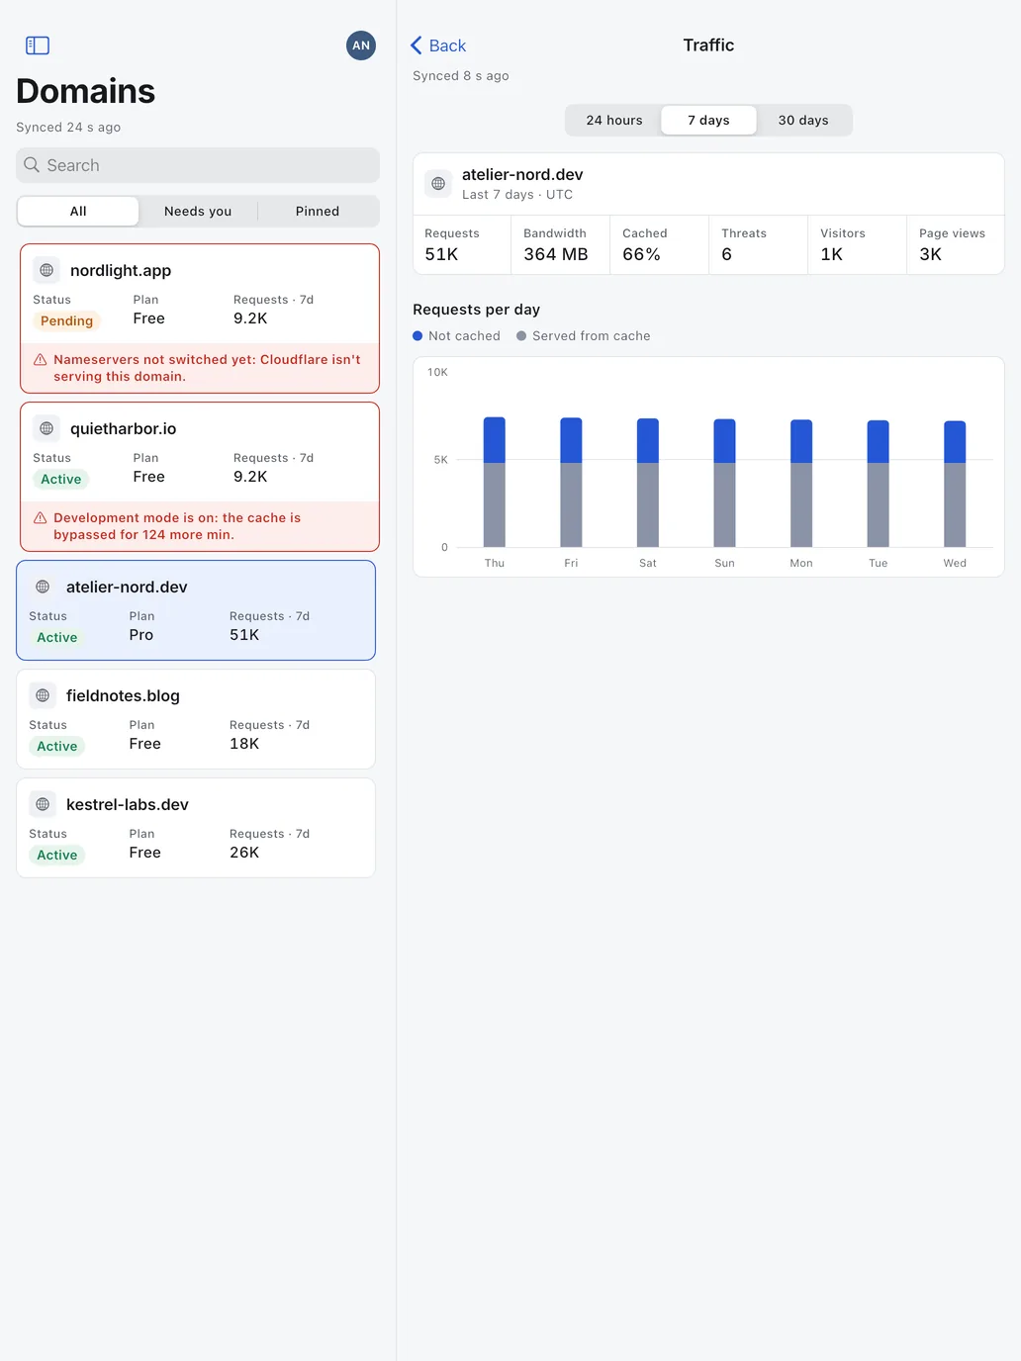Click globe icon on atelier-nord.dev list card
Viewport: 1021px width, 1361px height.
coord(43,587)
